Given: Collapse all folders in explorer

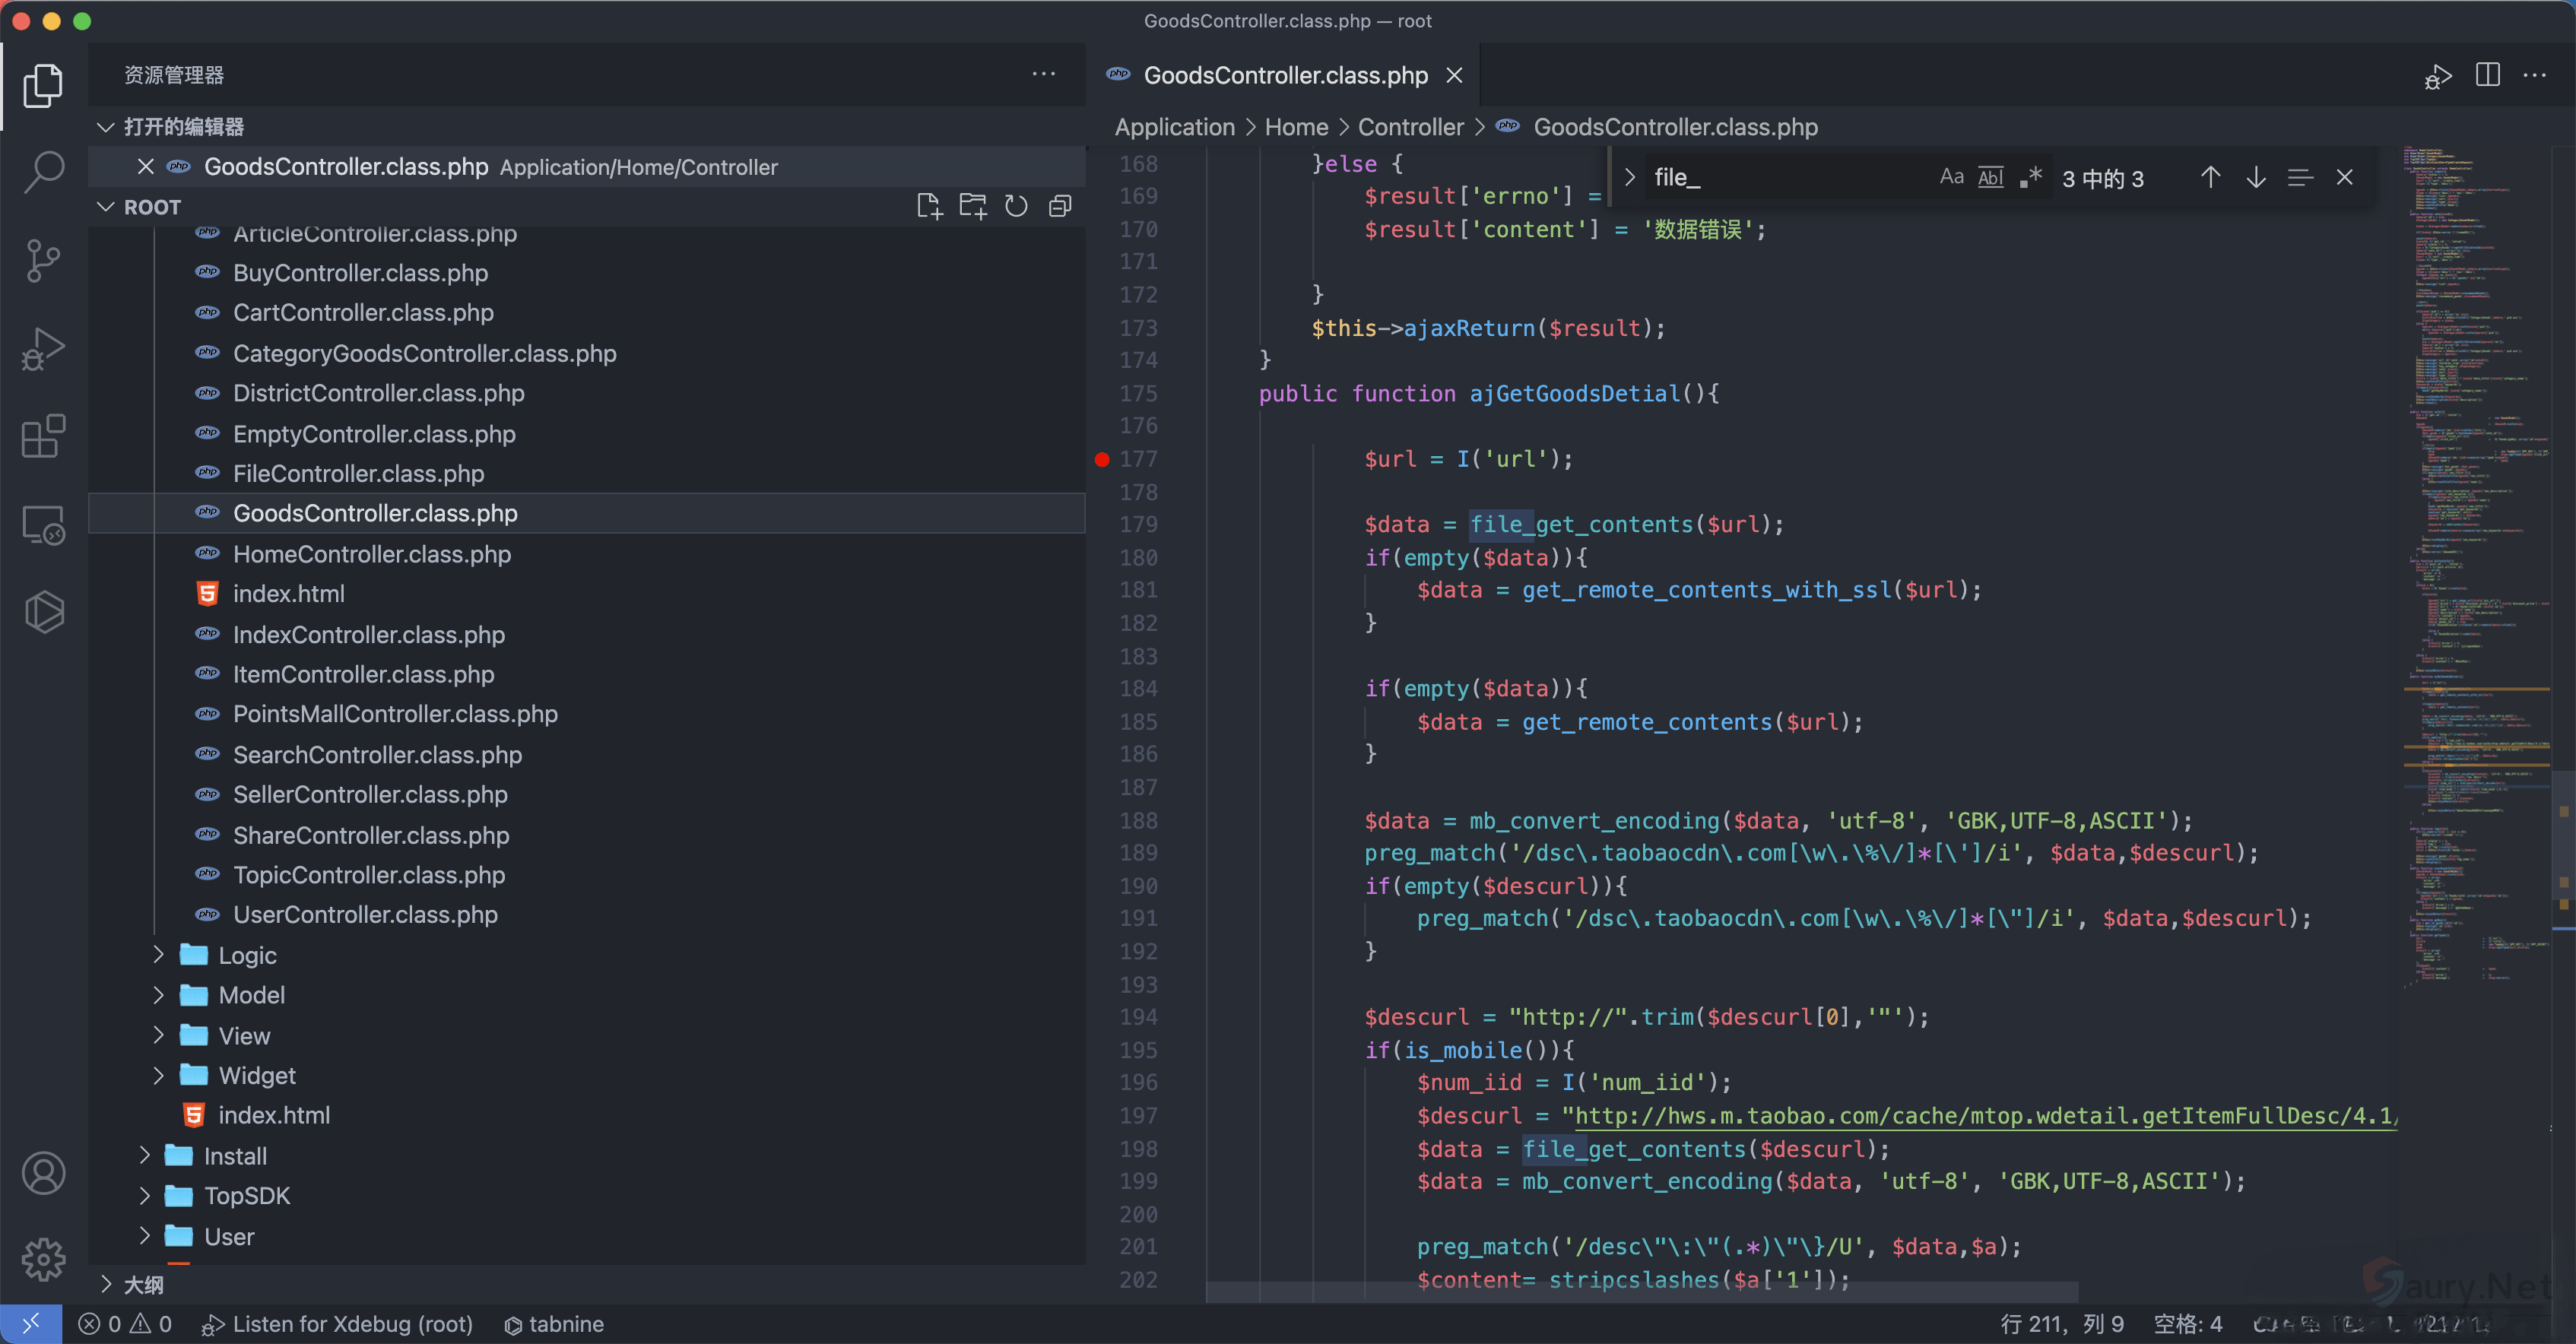Looking at the screenshot, I should 1060,206.
